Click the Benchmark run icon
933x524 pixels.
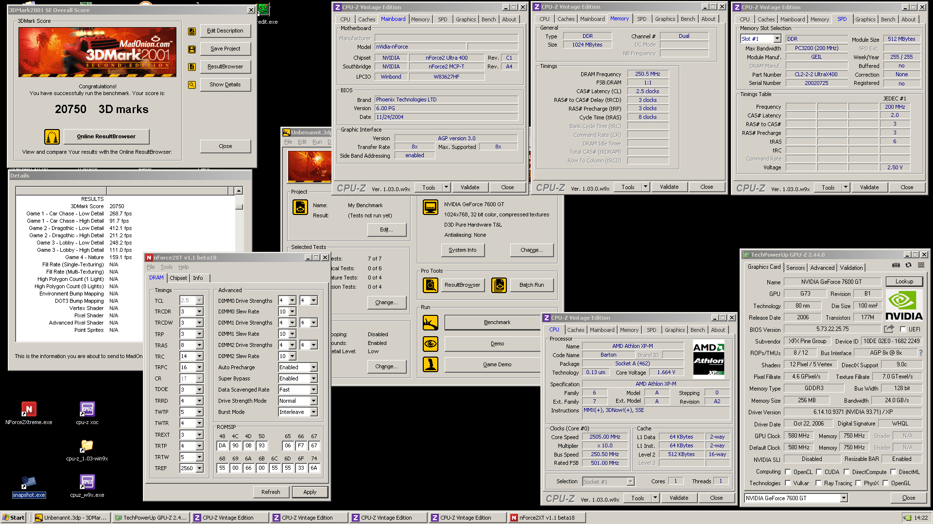click(x=431, y=323)
